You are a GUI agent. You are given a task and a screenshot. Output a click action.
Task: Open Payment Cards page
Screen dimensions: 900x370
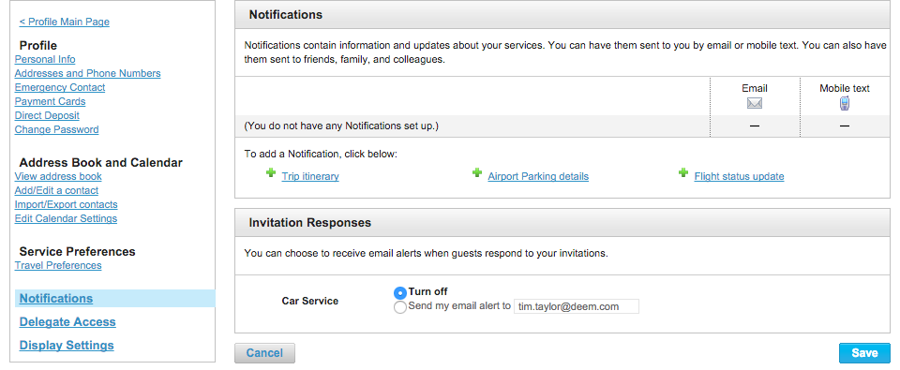pyautogui.click(x=50, y=101)
